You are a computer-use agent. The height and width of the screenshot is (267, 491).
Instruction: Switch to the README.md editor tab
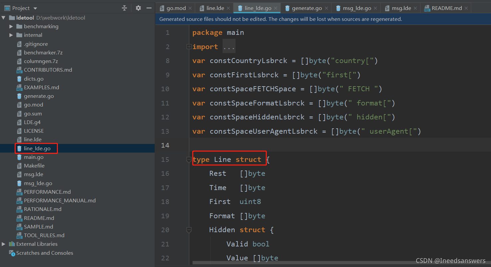click(x=447, y=8)
